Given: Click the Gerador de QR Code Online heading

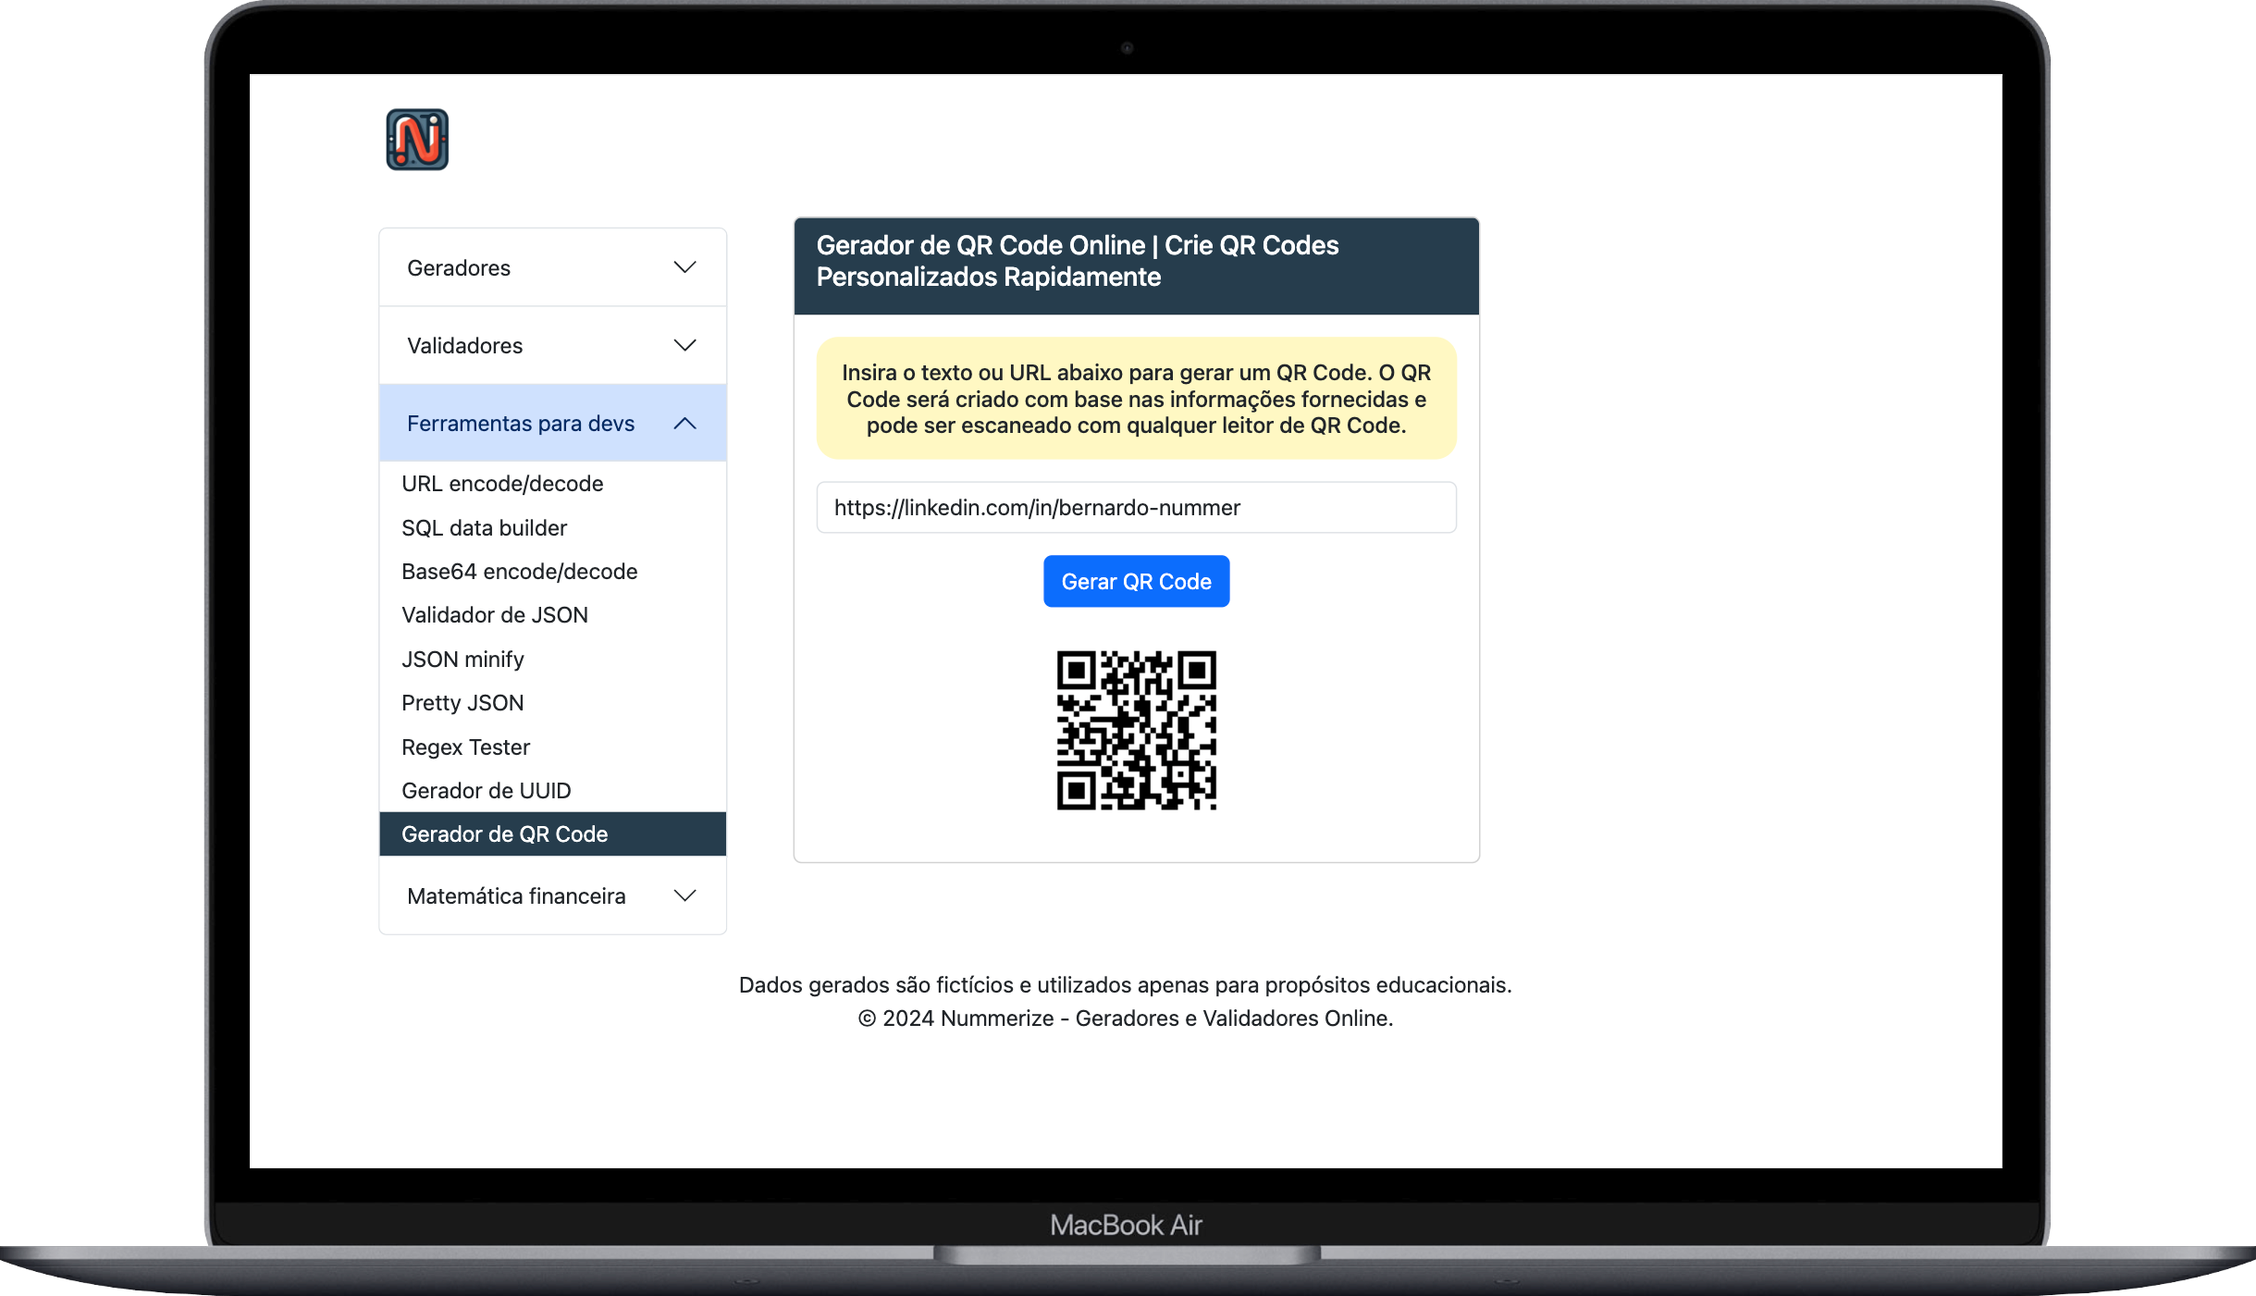Looking at the screenshot, I should (1078, 261).
